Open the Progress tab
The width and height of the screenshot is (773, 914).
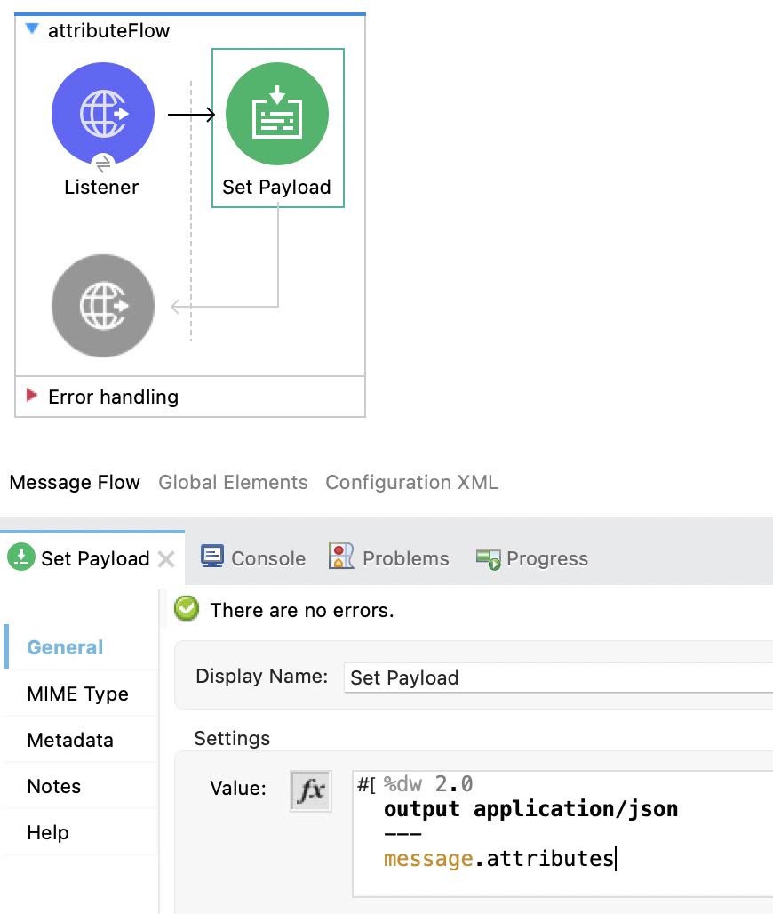[532, 558]
